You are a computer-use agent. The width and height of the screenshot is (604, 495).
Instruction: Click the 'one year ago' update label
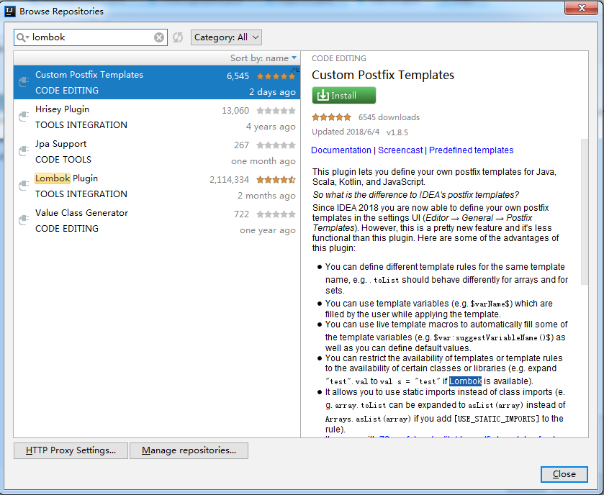pyautogui.click(x=268, y=230)
